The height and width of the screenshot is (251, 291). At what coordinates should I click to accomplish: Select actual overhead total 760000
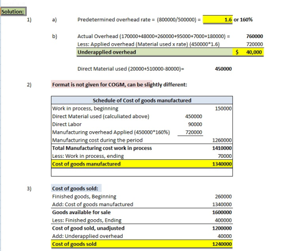tap(255, 36)
